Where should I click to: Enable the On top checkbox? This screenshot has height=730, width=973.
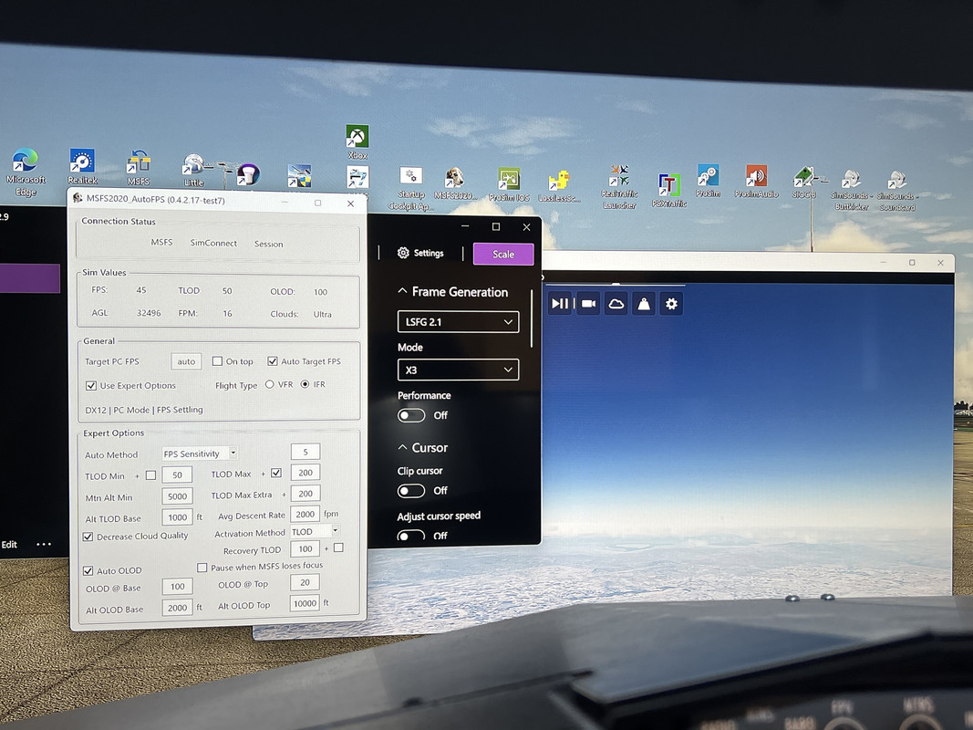217,360
